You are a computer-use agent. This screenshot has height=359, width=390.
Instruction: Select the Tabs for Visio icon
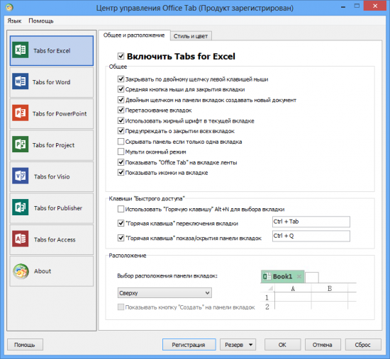[21, 176]
